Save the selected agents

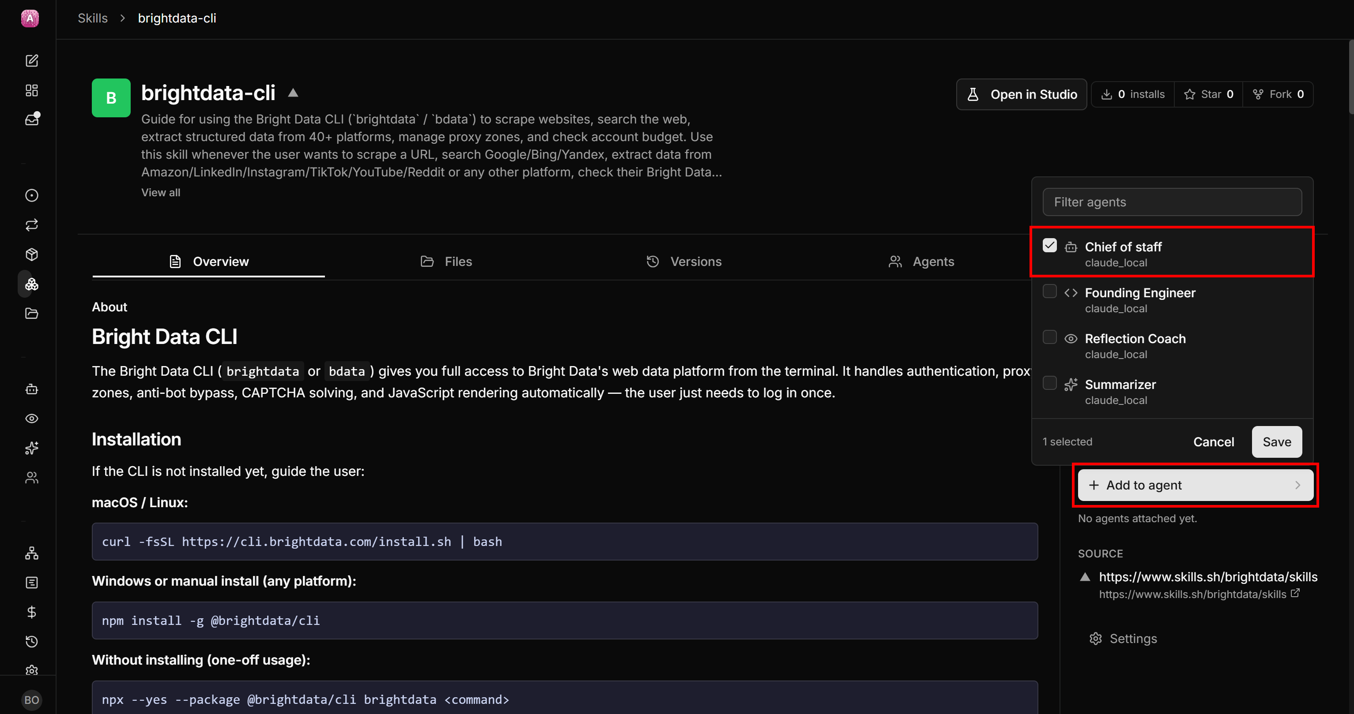pos(1277,442)
